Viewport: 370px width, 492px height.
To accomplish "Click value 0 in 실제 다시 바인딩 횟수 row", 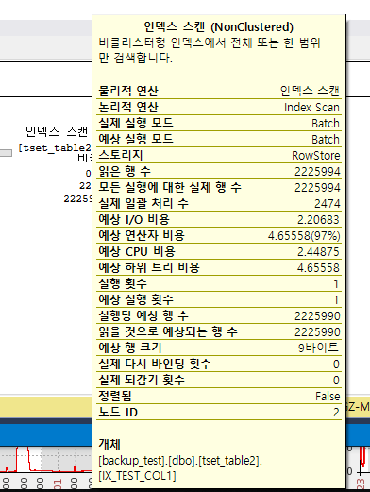I will click(336, 365).
